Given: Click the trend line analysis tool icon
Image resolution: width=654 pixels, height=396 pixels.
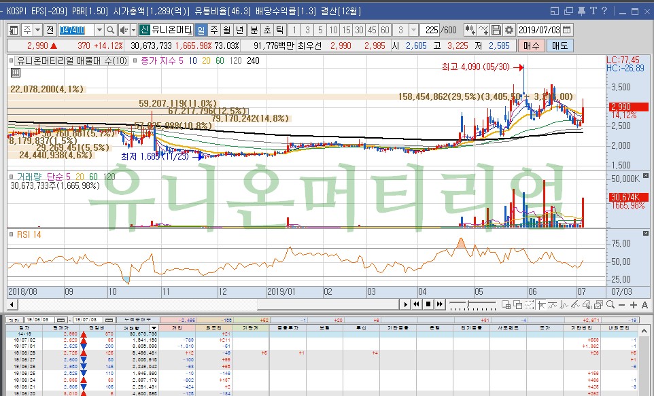Looking at the screenshot, I should point(576,305).
